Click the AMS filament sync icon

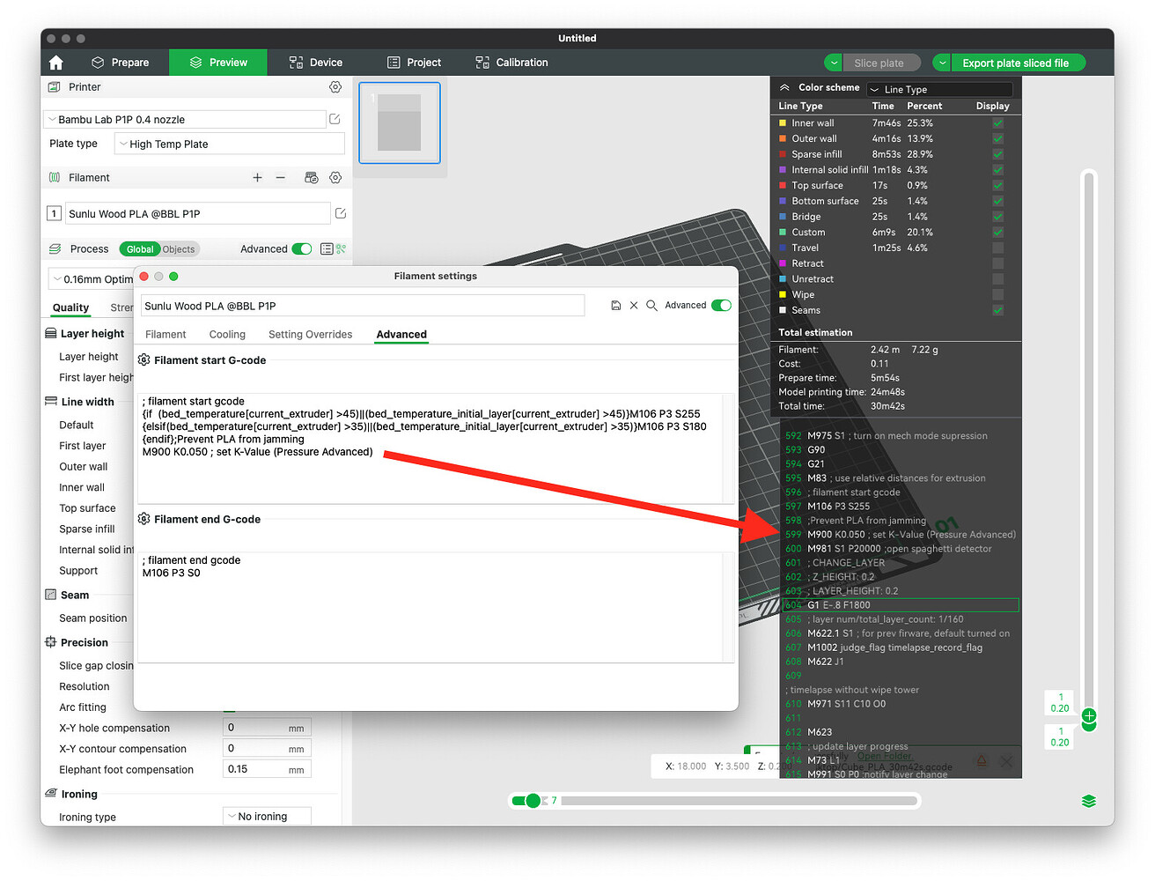click(311, 178)
